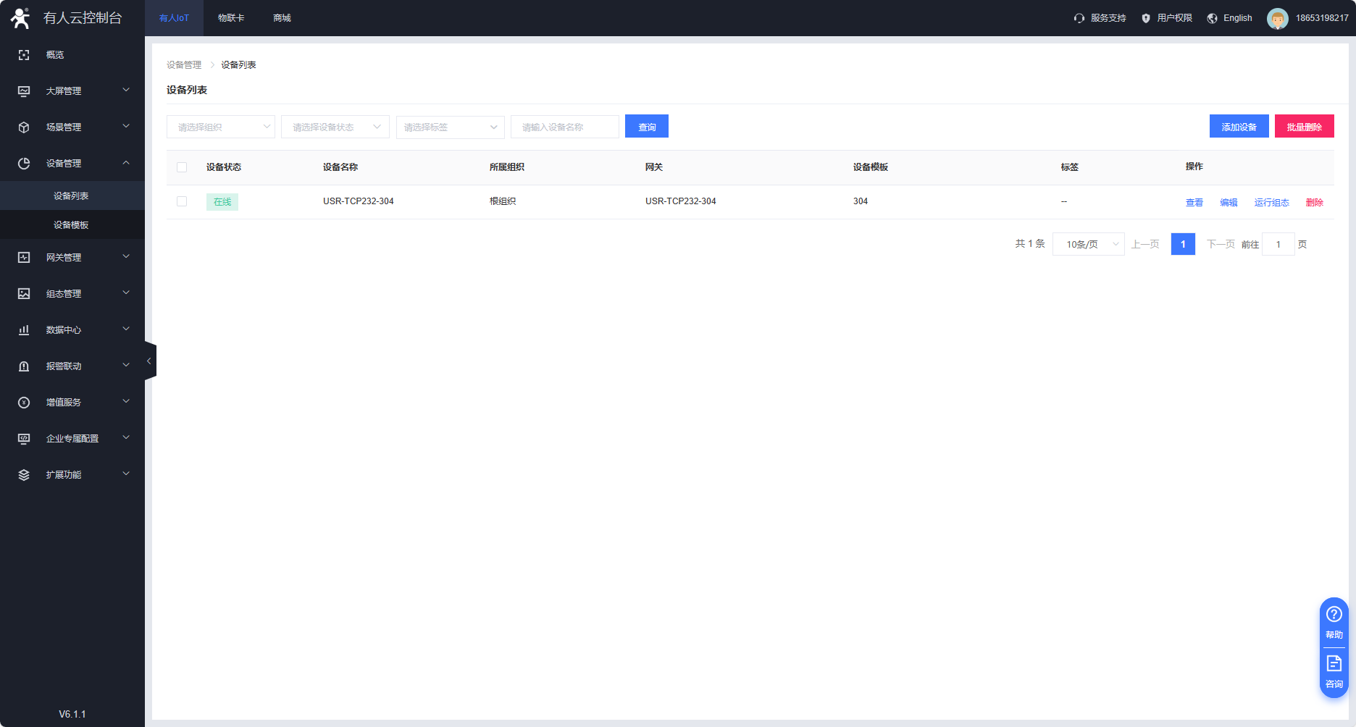Screen dimensions: 1356x727
Task: Check the USR-TCP232-304 device row checkbox
Action: 182,201
